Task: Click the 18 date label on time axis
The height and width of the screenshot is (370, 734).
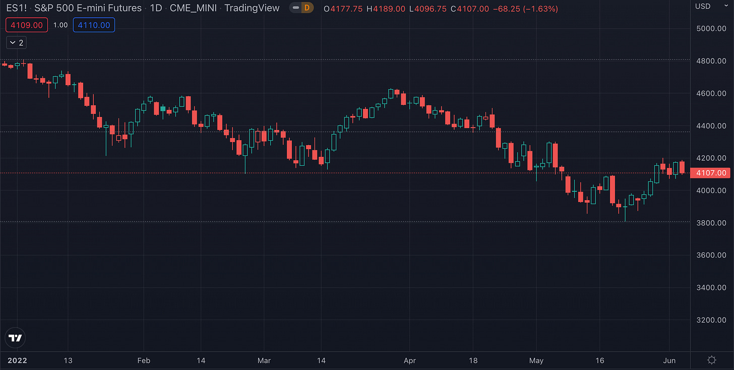Action: [x=473, y=360]
